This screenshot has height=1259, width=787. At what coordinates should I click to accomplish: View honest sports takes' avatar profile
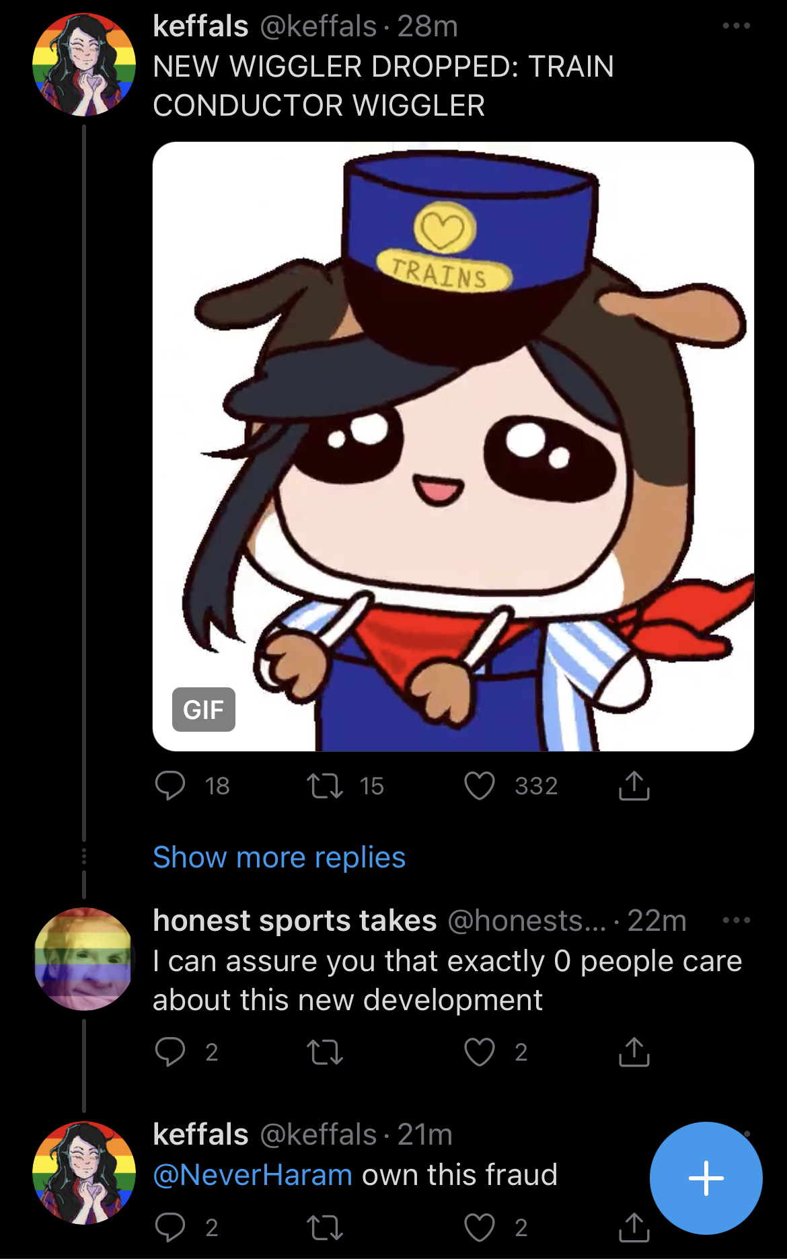click(84, 959)
